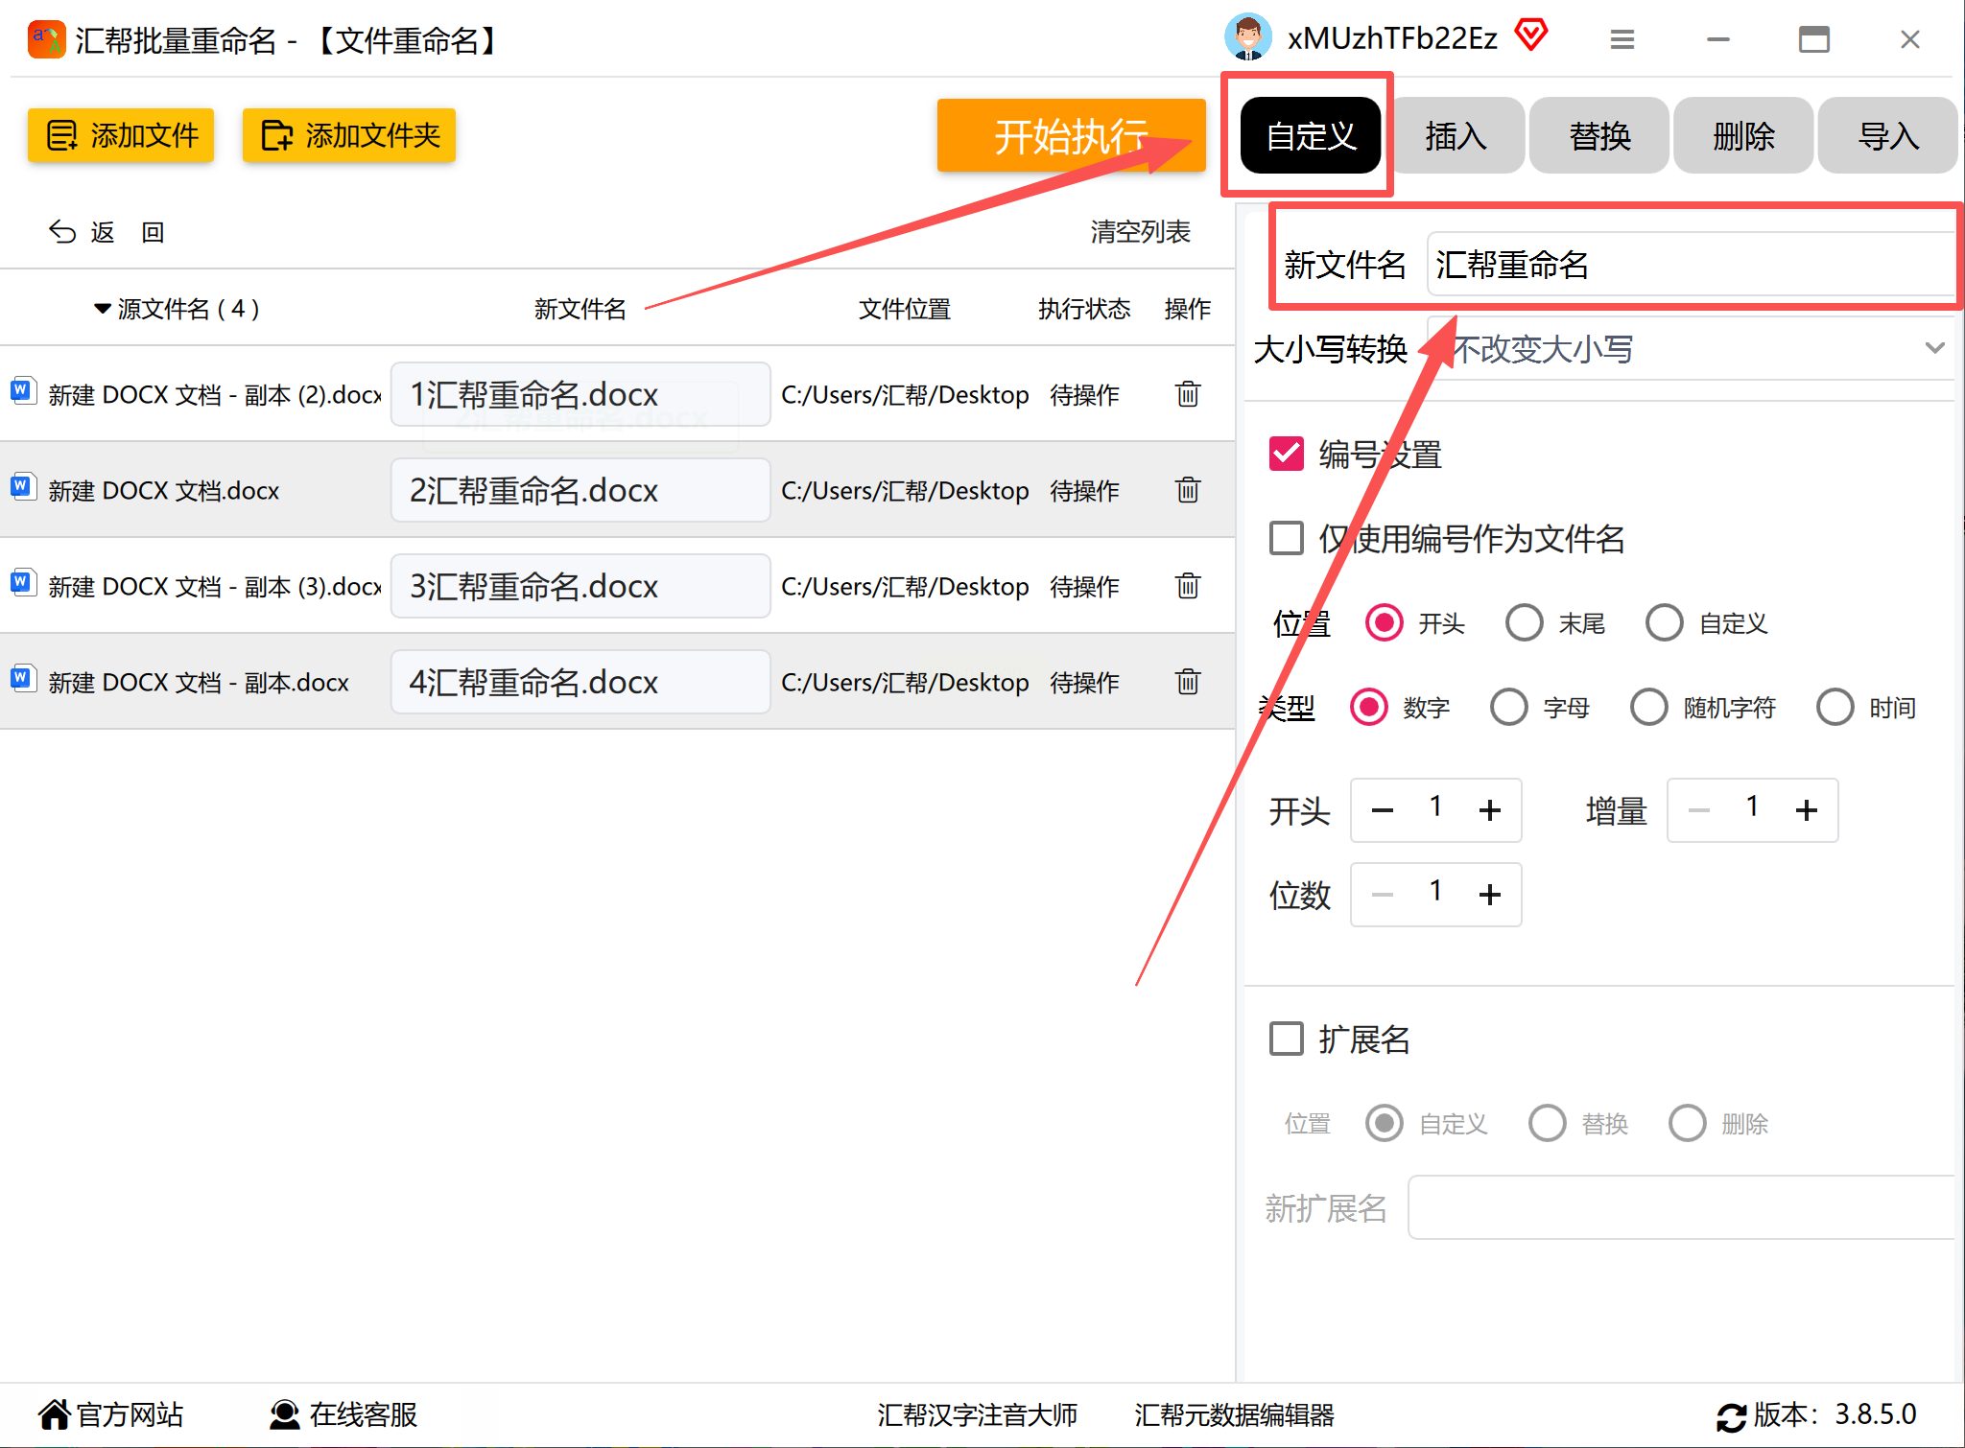The image size is (1965, 1448).
Task: Uncheck the 编号设置 checkbox
Action: 1286,454
